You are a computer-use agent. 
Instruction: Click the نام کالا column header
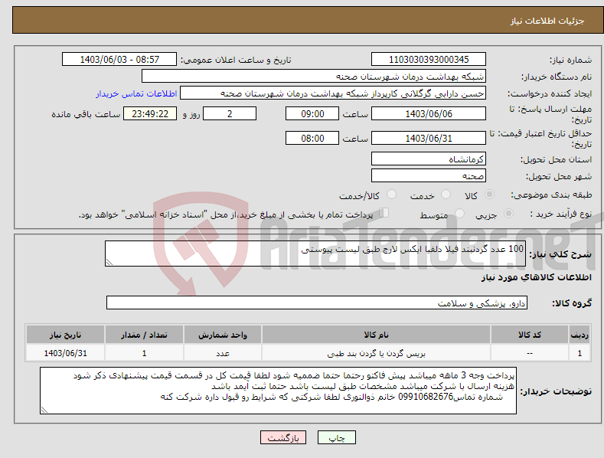[x=376, y=335]
